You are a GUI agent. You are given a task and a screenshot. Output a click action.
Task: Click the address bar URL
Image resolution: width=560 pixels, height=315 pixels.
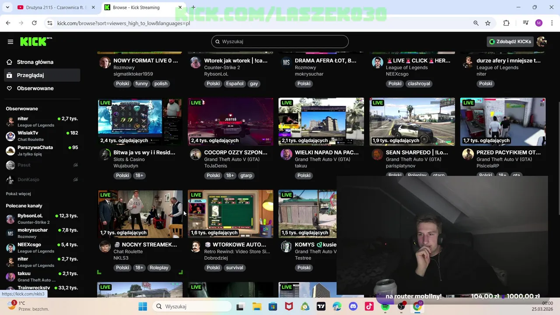point(123,23)
